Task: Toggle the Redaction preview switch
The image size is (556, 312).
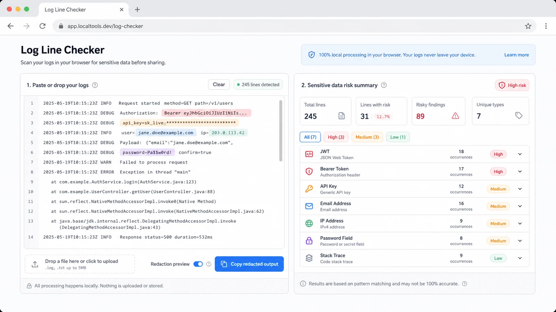Action: 198,264
